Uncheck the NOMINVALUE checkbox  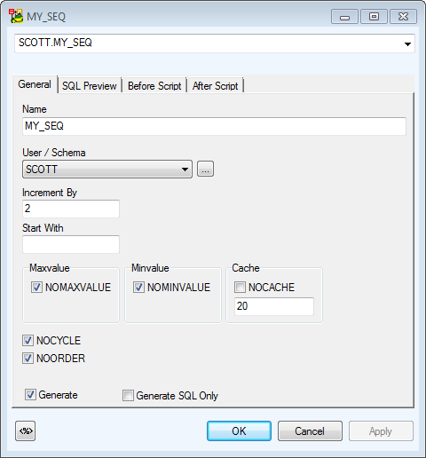(138, 287)
